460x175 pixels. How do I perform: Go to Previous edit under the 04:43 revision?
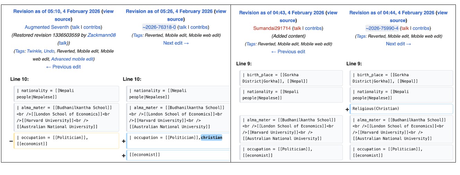click(x=288, y=52)
